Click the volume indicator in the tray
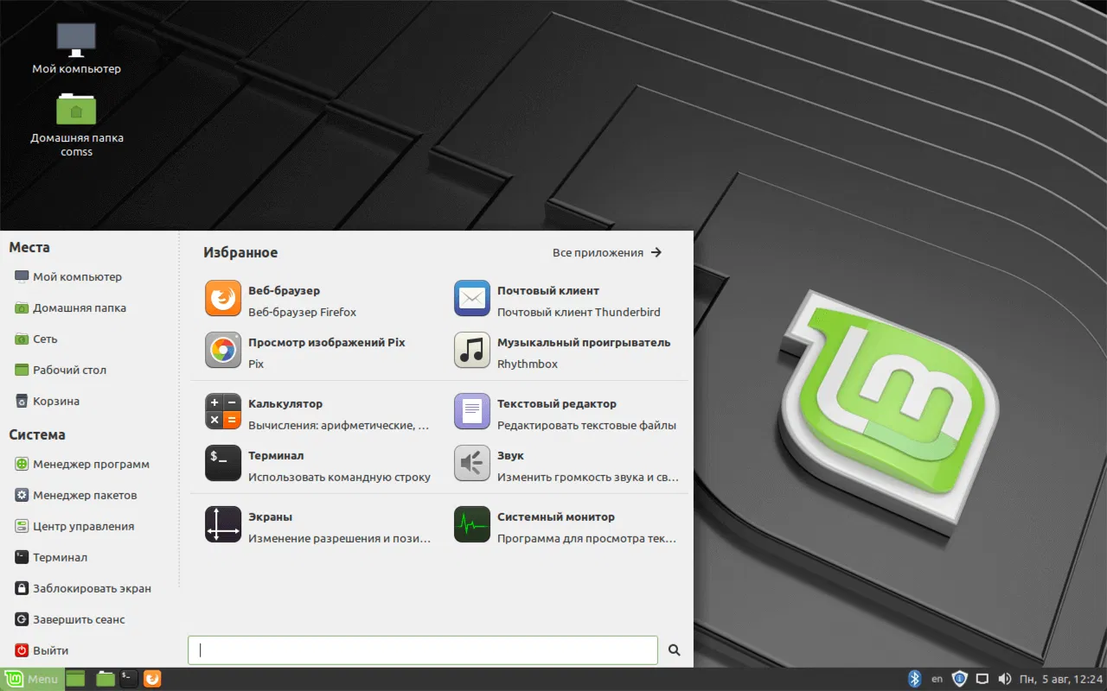Screen dimensions: 1107x691 tap(1005, 679)
